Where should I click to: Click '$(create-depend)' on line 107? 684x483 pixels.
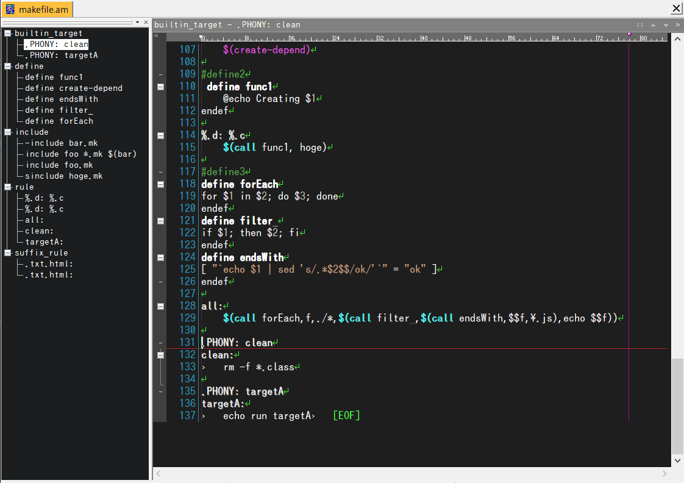(266, 50)
